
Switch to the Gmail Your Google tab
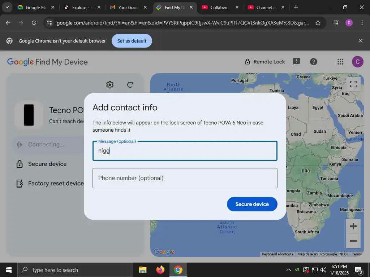point(128,8)
